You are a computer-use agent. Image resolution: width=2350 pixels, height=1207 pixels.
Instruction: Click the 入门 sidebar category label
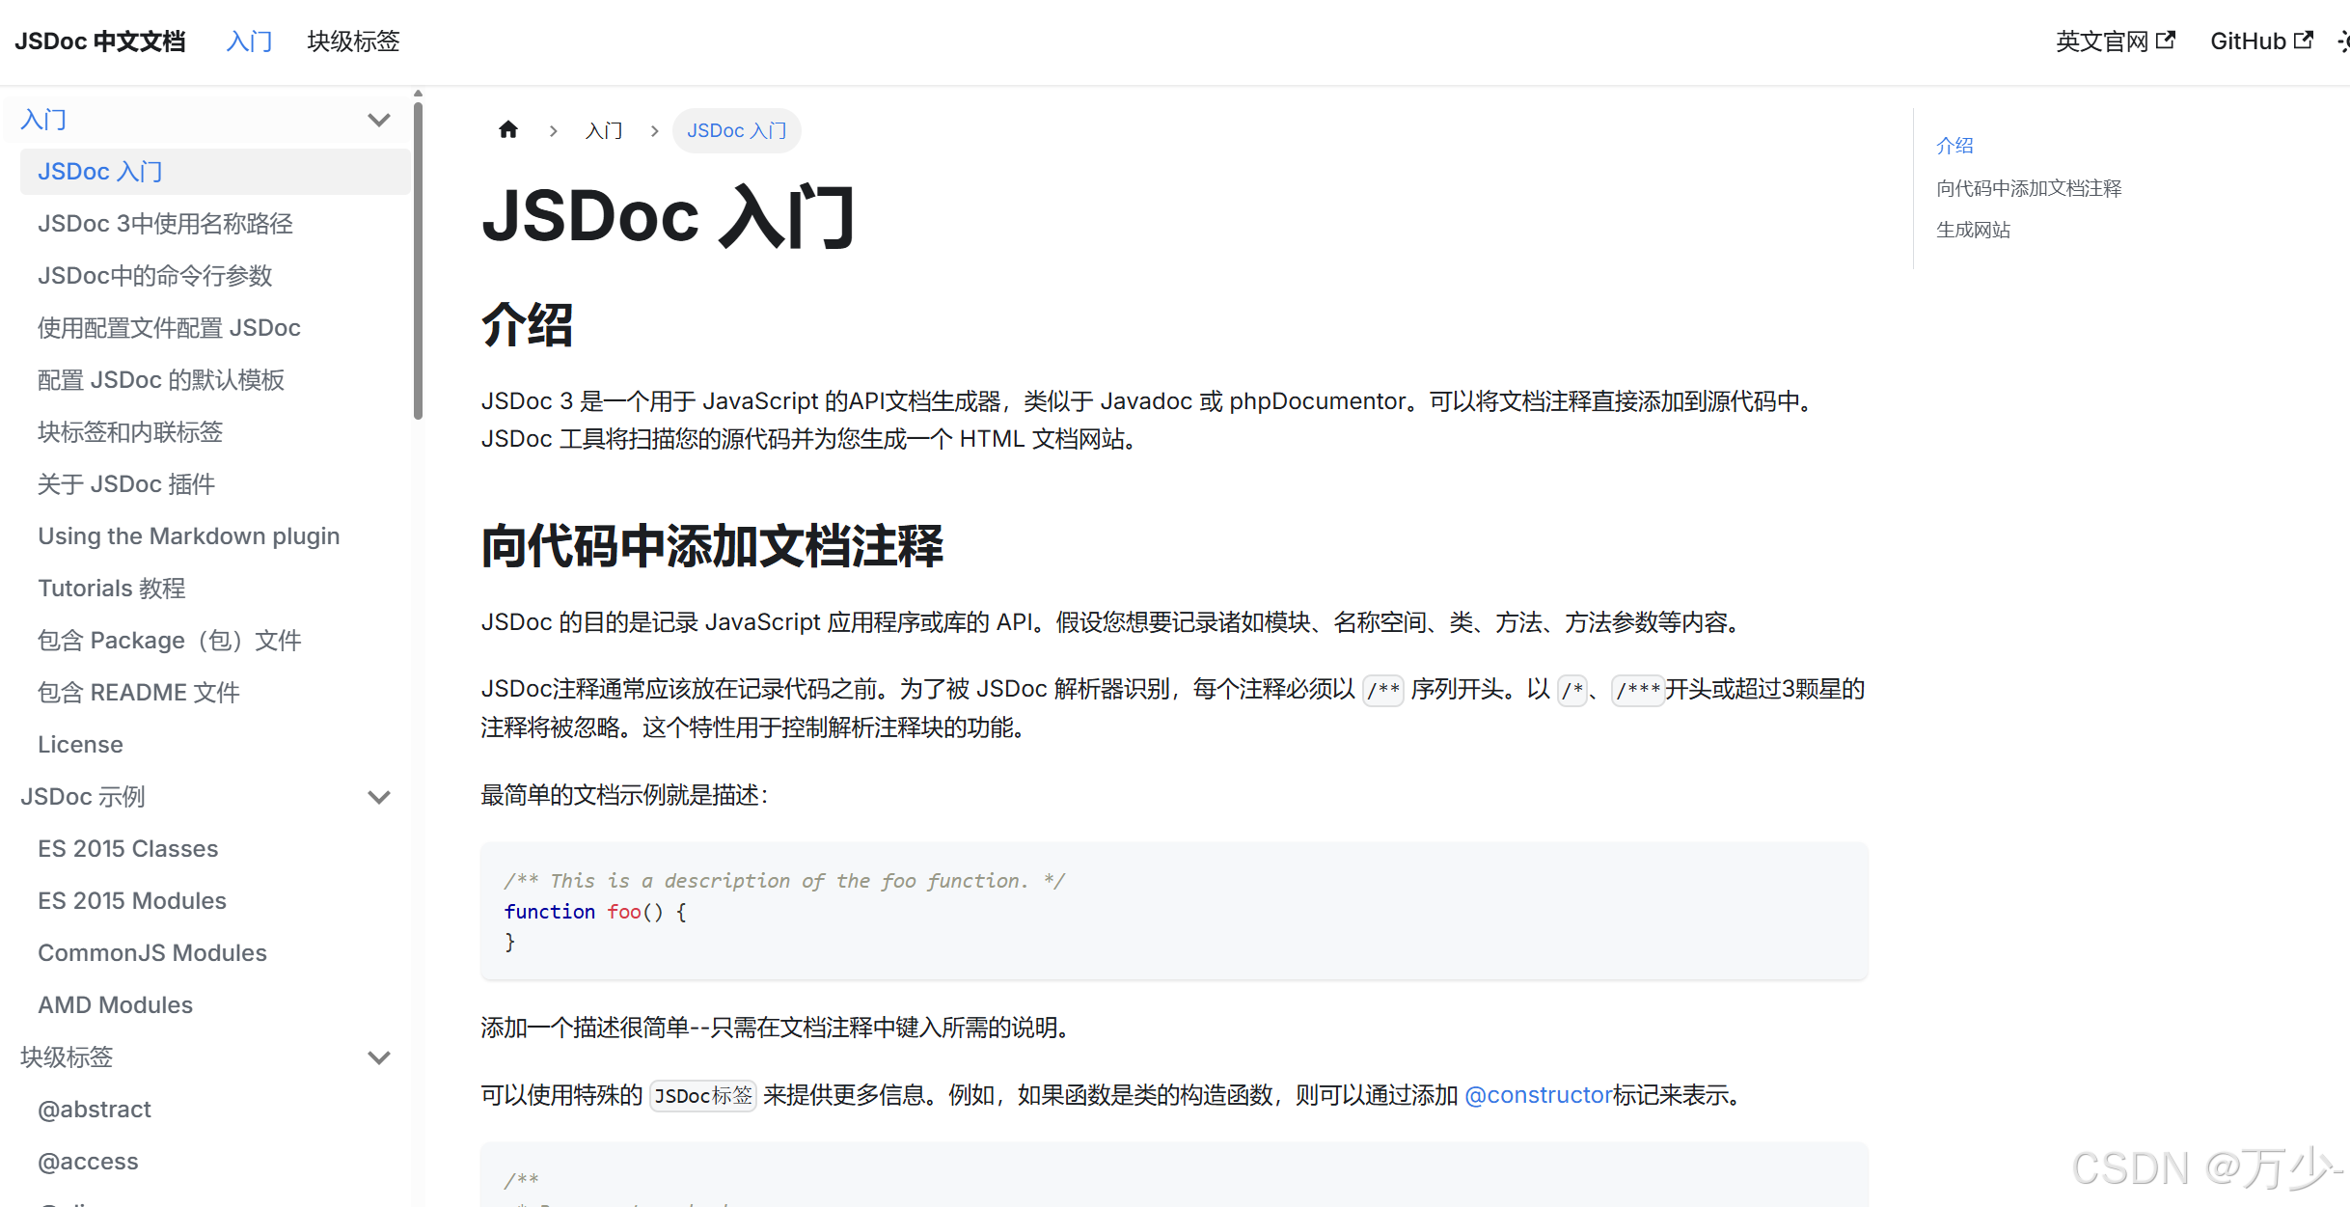44,120
